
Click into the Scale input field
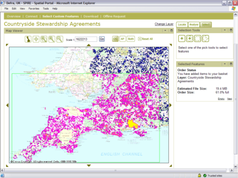pos(86,39)
